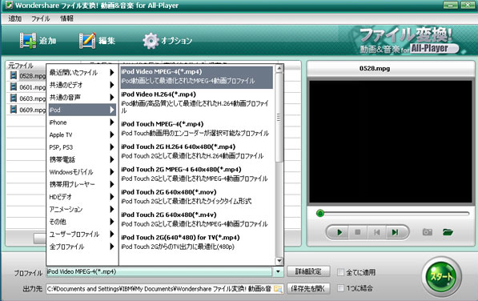This screenshot has height=301, width=478.
Task: Click the black video preview area
Action: click(x=390, y=142)
